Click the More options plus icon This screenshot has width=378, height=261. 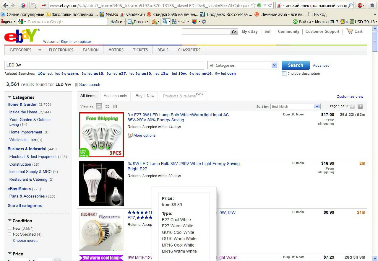pyautogui.click(x=130, y=135)
